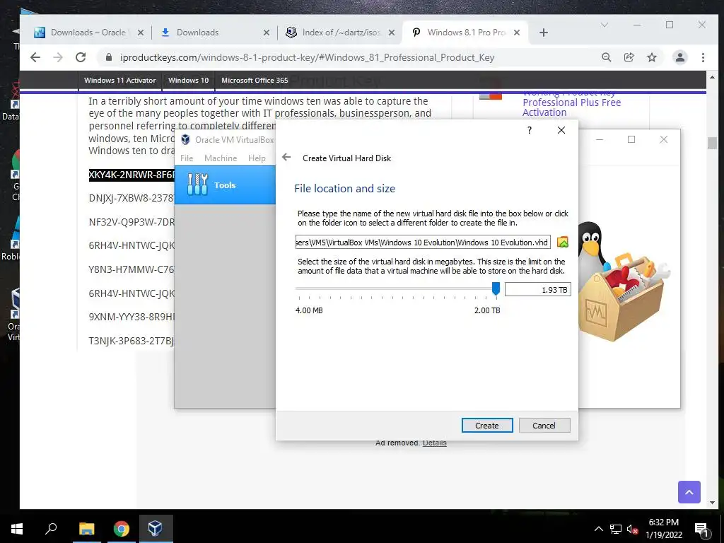Viewport: 724px width, 543px height.
Task: Click the 1.93 TB size field
Action: coord(537,289)
